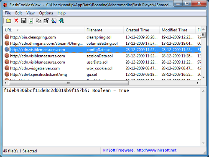Open the Help menu
209x157 pixels.
(x=61, y=13)
